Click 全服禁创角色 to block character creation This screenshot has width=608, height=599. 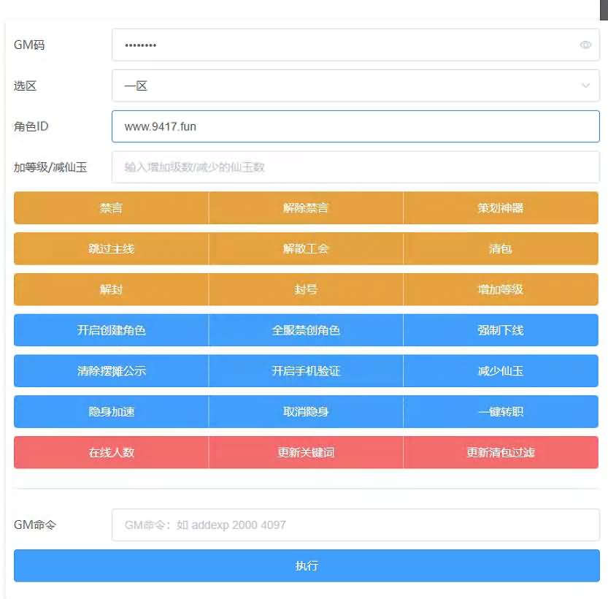point(305,330)
